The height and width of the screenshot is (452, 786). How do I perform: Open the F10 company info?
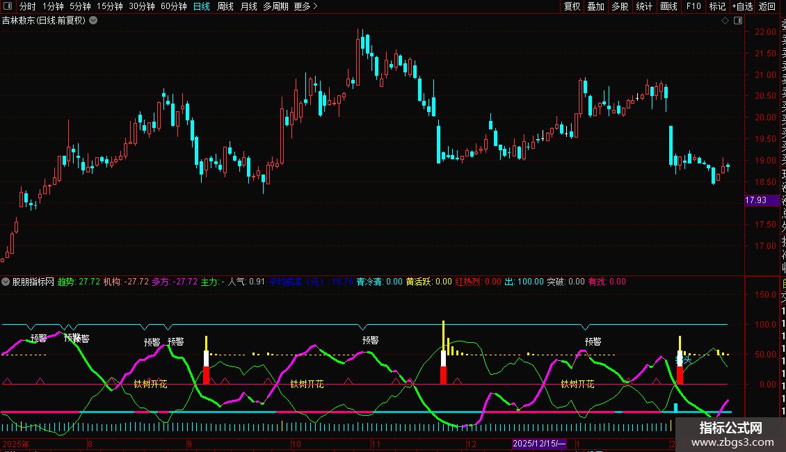(x=693, y=6)
